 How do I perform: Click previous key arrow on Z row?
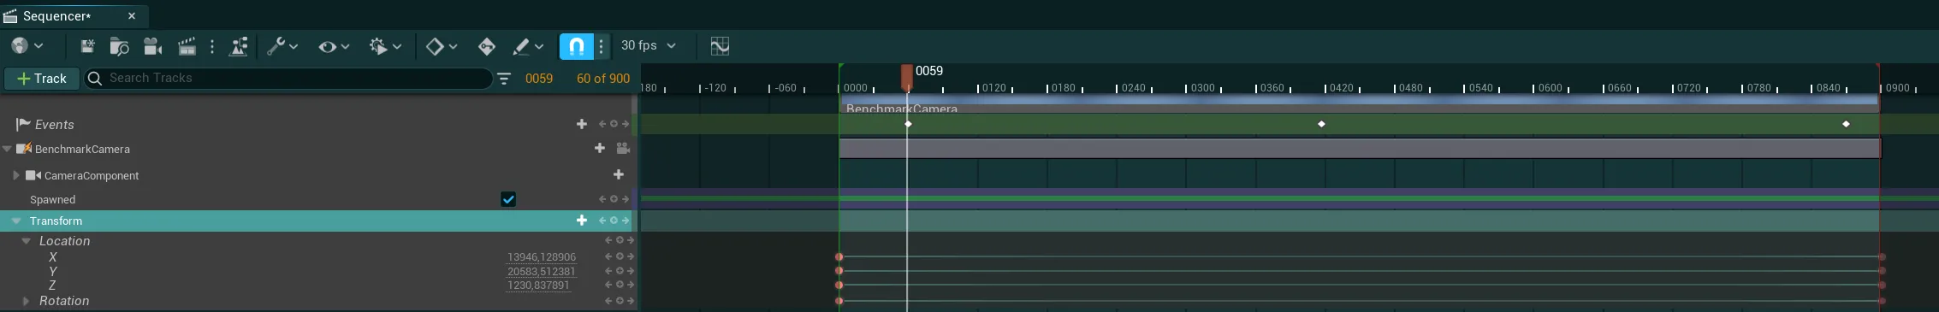[x=608, y=286]
